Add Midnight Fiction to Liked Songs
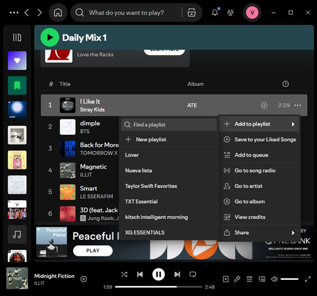The width and height of the screenshot is (317, 296). (84, 279)
